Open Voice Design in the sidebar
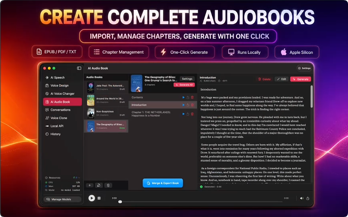Viewport: 348px width, 217px height. (x=62, y=85)
